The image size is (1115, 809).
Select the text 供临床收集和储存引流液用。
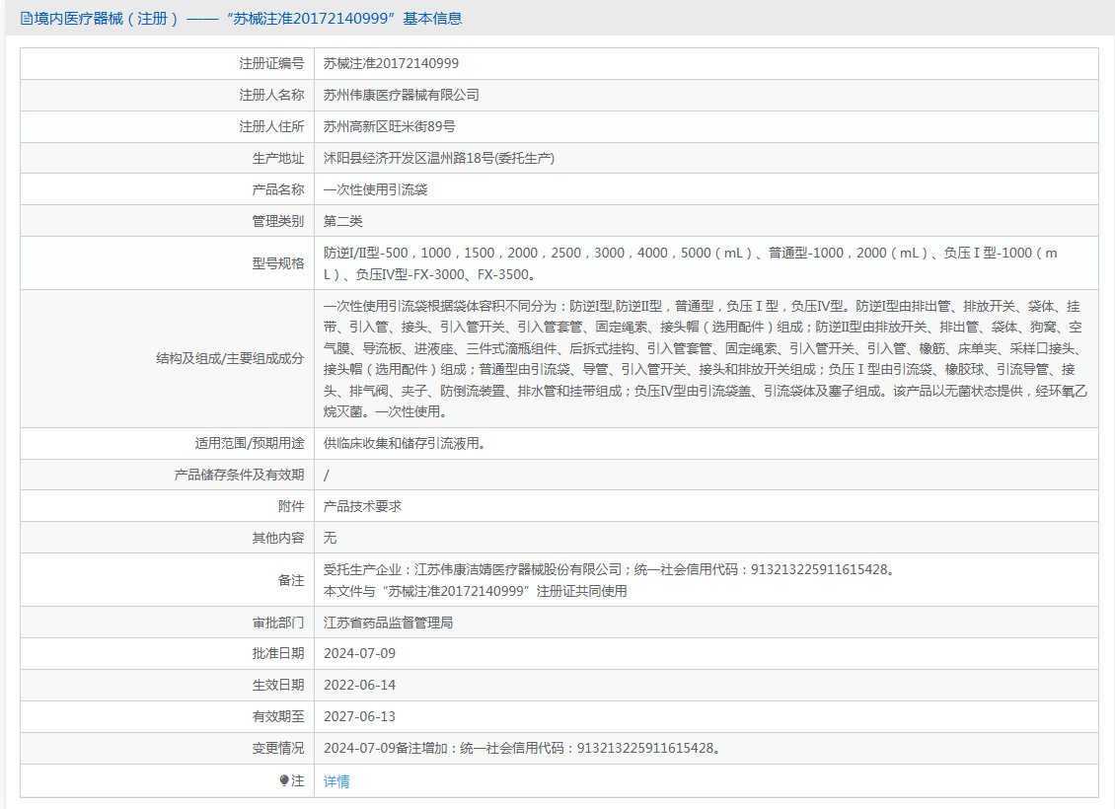pyautogui.click(x=405, y=443)
